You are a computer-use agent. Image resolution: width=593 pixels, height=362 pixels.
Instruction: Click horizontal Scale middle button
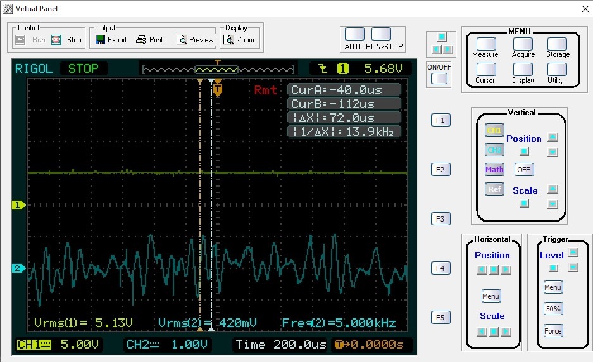[x=494, y=332]
